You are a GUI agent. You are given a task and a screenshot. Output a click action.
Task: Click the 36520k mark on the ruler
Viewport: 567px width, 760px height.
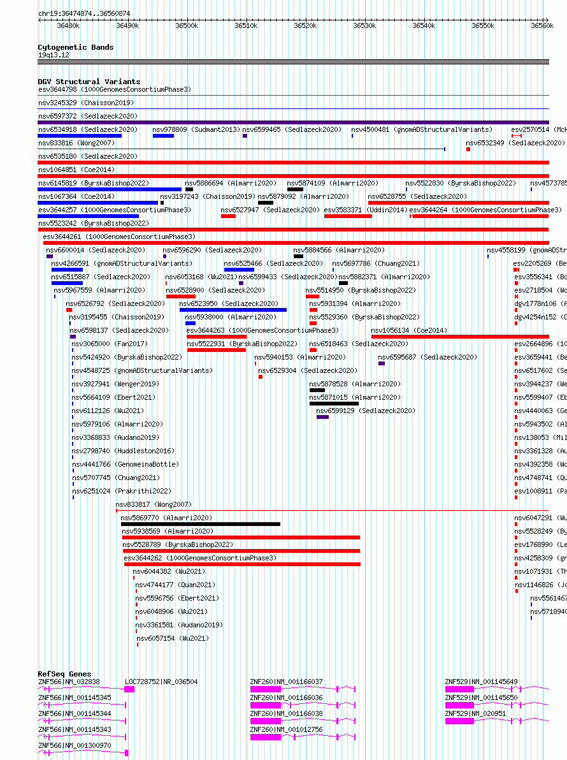(305, 26)
